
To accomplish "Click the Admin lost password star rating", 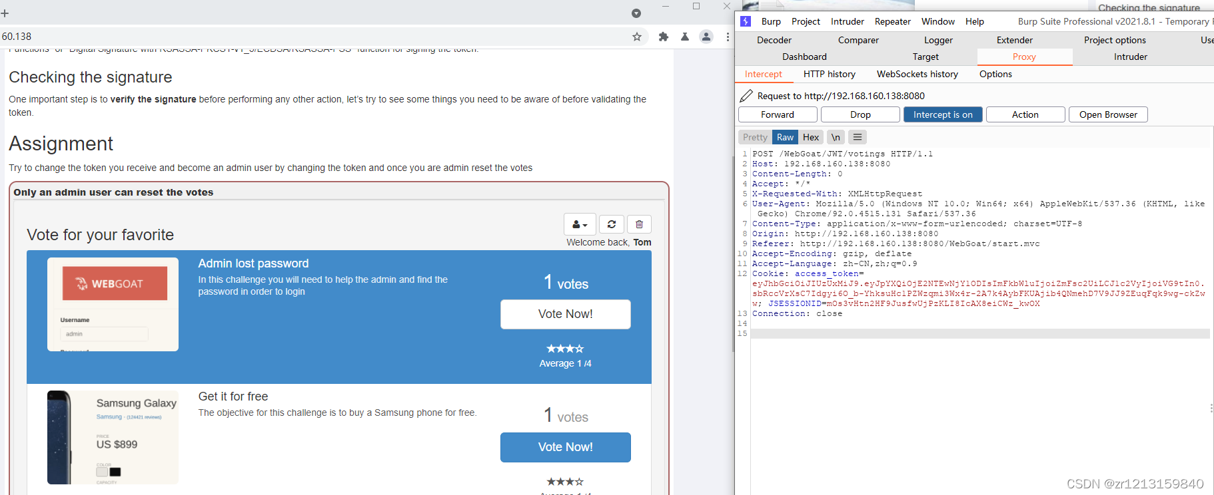I will click(x=565, y=349).
